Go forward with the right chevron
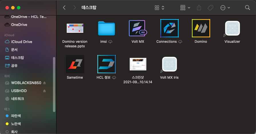Image resolution: width=256 pixels, height=134 pixels. click(75, 7)
